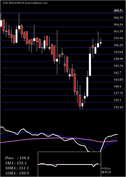The height and width of the screenshot is (177, 126).
Task: Click the MACD inset panel
Action: pos(69,164)
